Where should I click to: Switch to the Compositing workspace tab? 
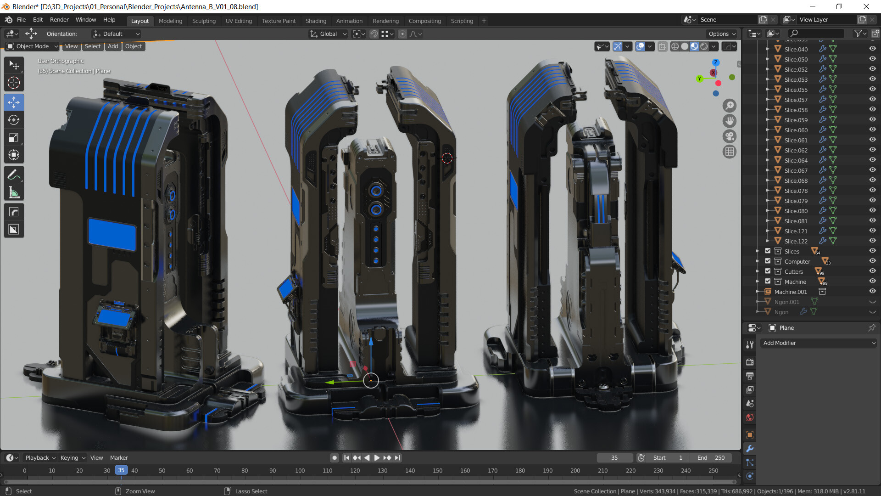tap(424, 21)
